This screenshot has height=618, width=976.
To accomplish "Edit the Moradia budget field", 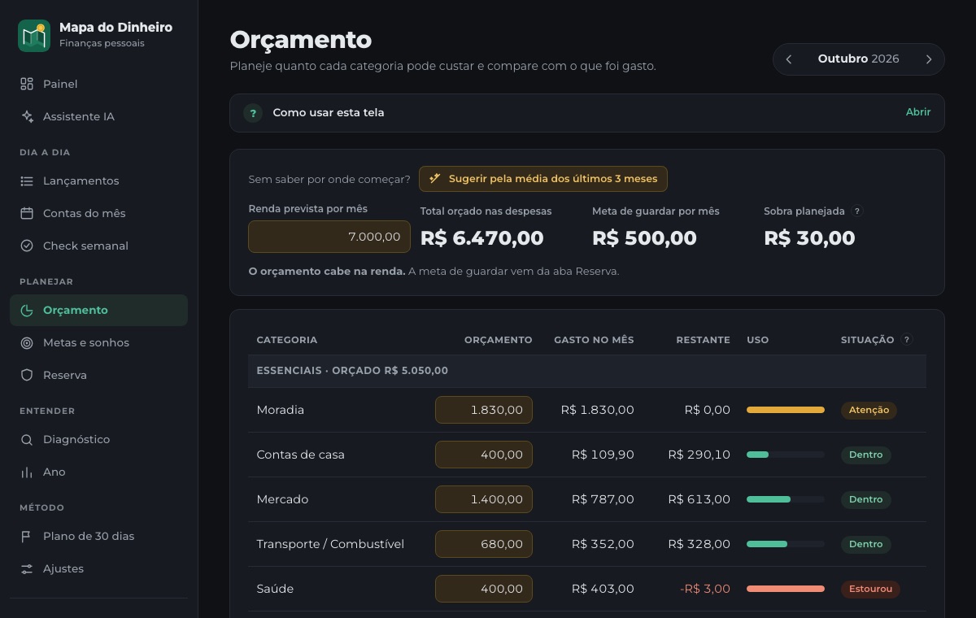I will (484, 410).
